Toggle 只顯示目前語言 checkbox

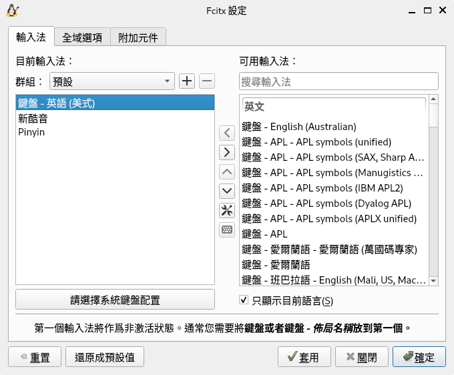(244, 300)
